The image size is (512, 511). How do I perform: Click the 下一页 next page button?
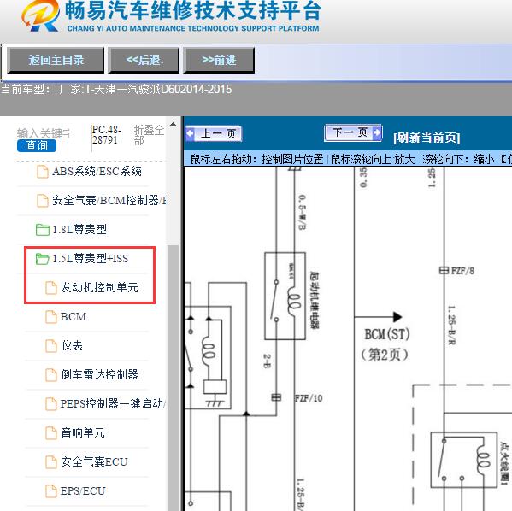pyautogui.click(x=353, y=132)
